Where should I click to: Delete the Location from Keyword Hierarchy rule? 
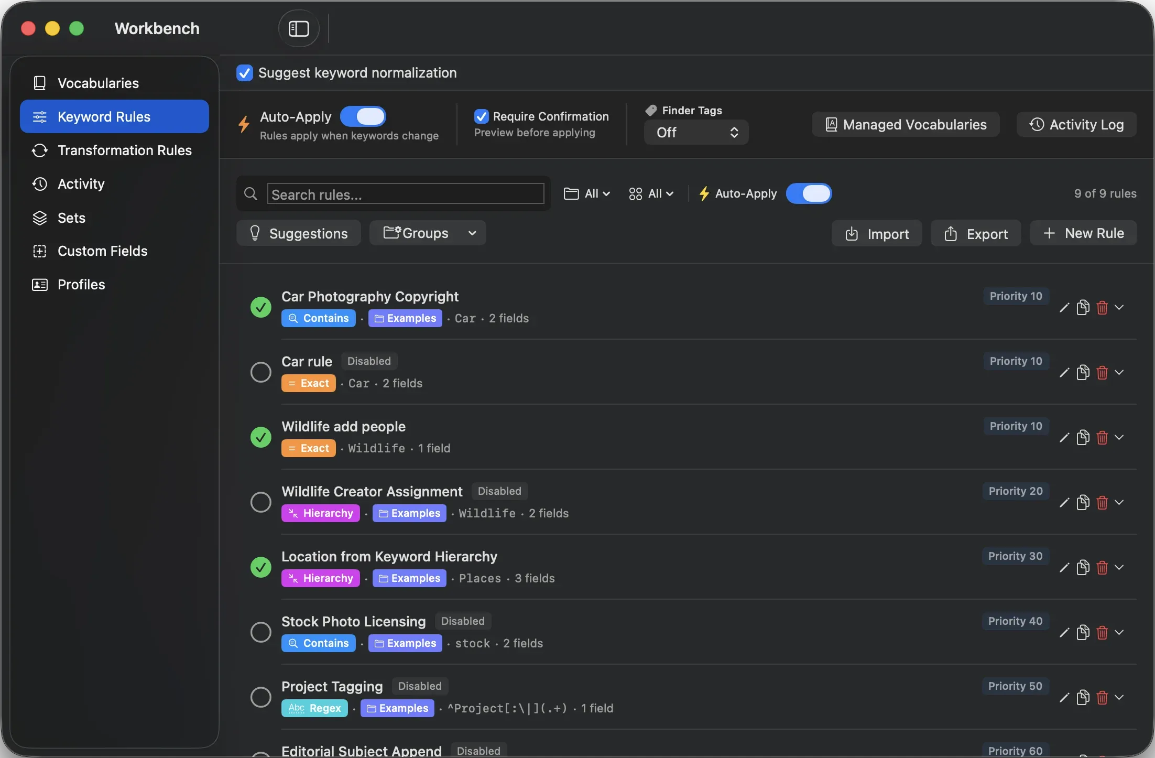tap(1102, 568)
